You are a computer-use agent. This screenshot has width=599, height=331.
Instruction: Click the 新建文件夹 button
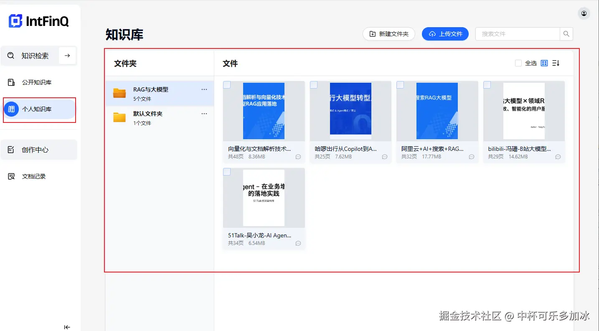click(389, 34)
